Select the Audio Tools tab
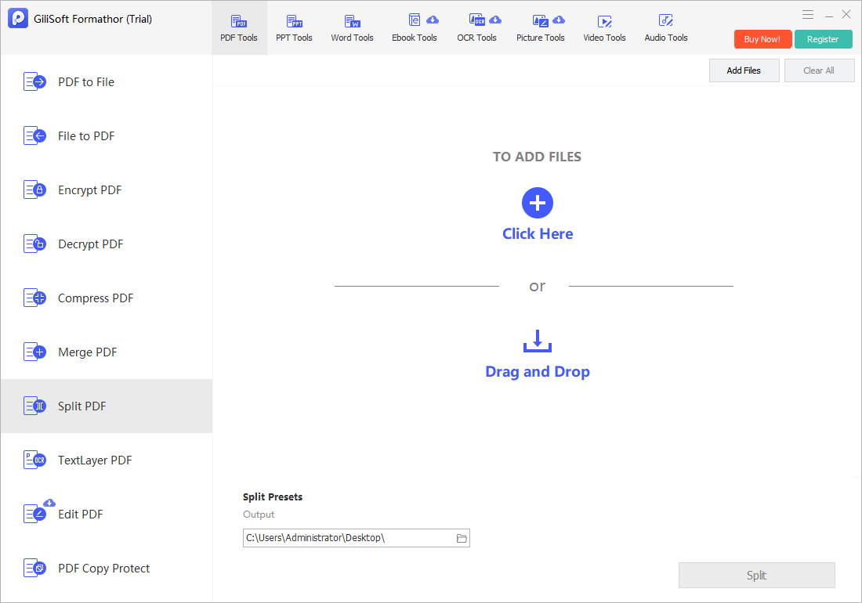The height and width of the screenshot is (603, 862). click(666, 28)
